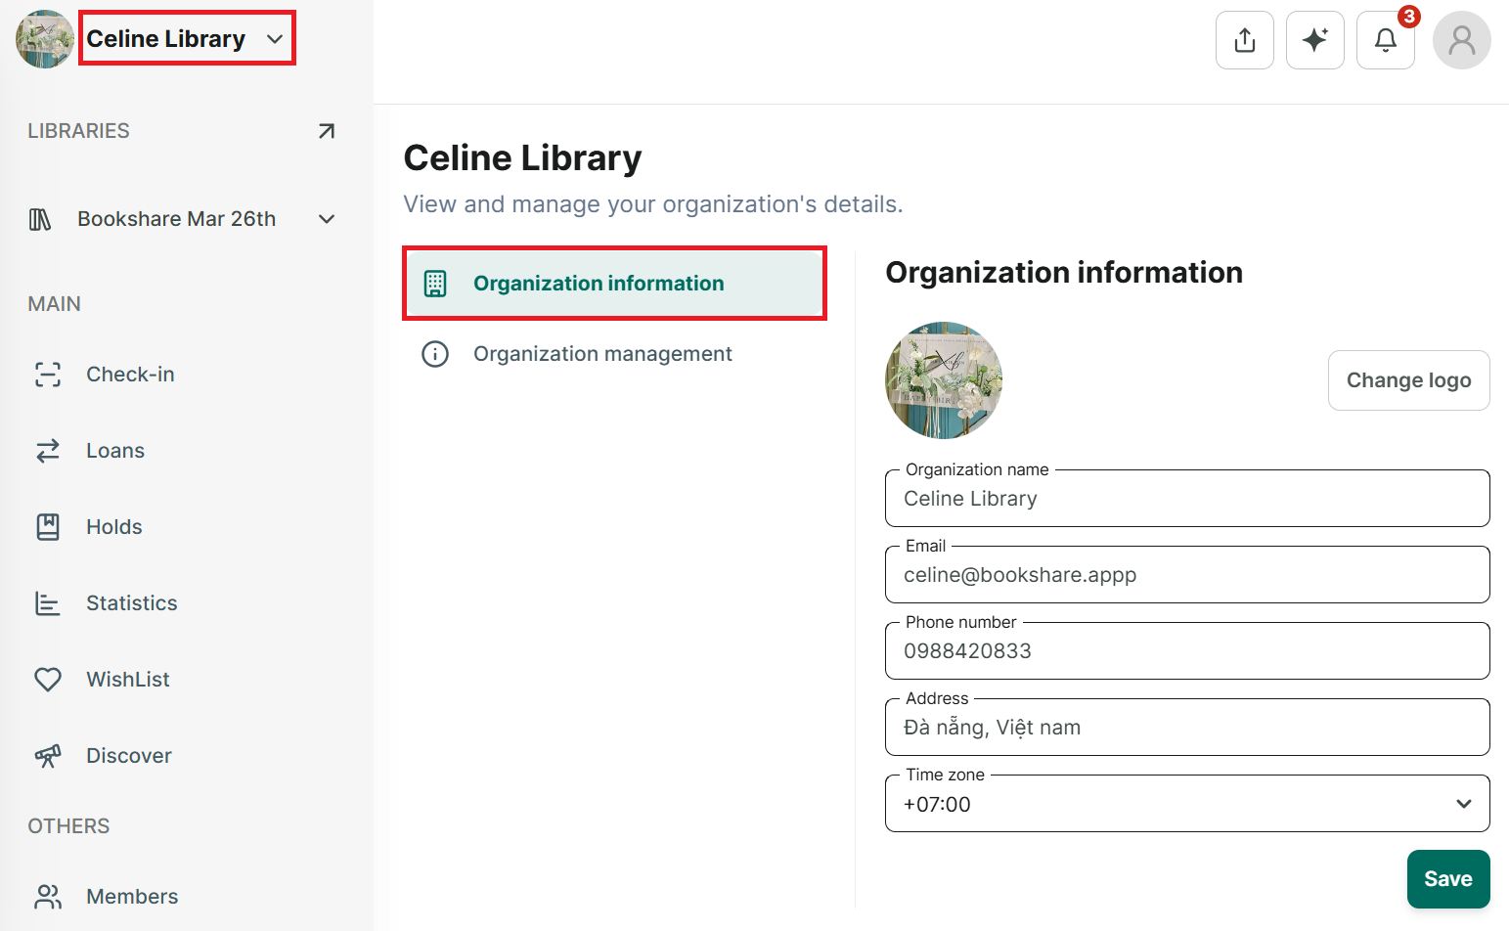Image resolution: width=1509 pixels, height=931 pixels.
Task: Open the Check-in scanner icon
Action: pyautogui.click(x=48, y=375)
